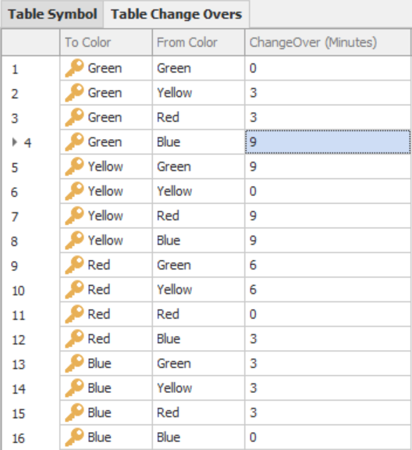The height and width of the screenshot is (450, 412).
Task: Click the key icon in row 2
Action: coord(74,93)
